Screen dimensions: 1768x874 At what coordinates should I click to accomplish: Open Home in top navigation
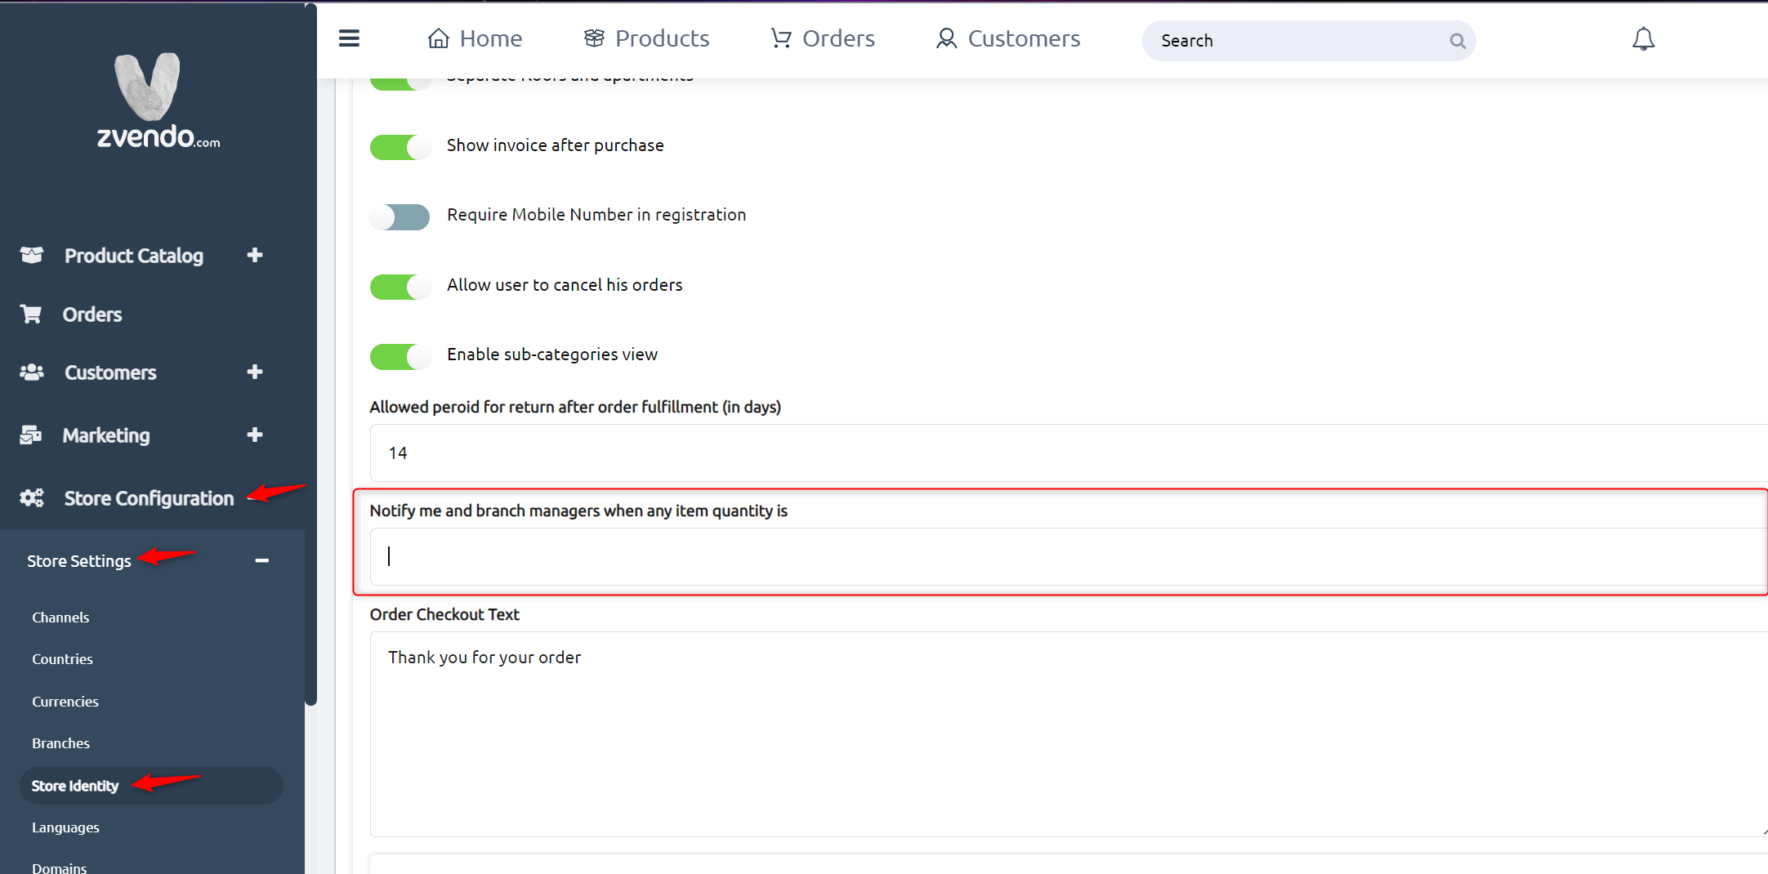(x=475, y=38)
